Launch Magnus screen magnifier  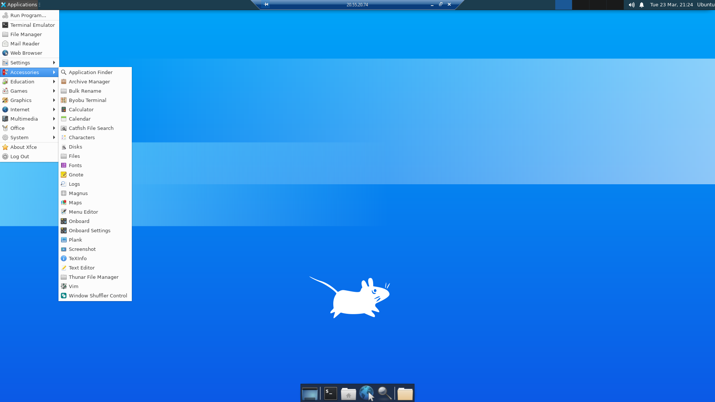click(78, 193)
